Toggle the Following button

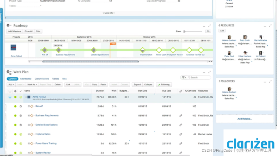(164, 85)
